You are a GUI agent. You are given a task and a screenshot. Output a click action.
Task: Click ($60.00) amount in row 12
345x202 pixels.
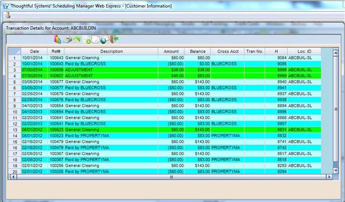(x=175, y=124)
